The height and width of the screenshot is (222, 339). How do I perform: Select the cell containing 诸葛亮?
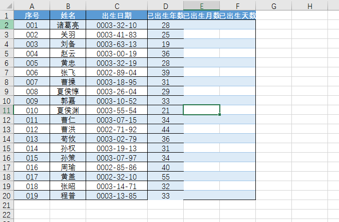point(68,25)
